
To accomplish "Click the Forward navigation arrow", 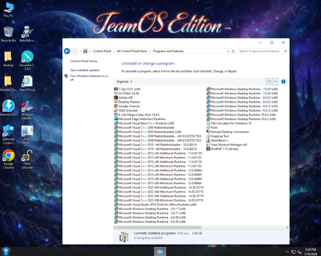I will tap(74, 51).
